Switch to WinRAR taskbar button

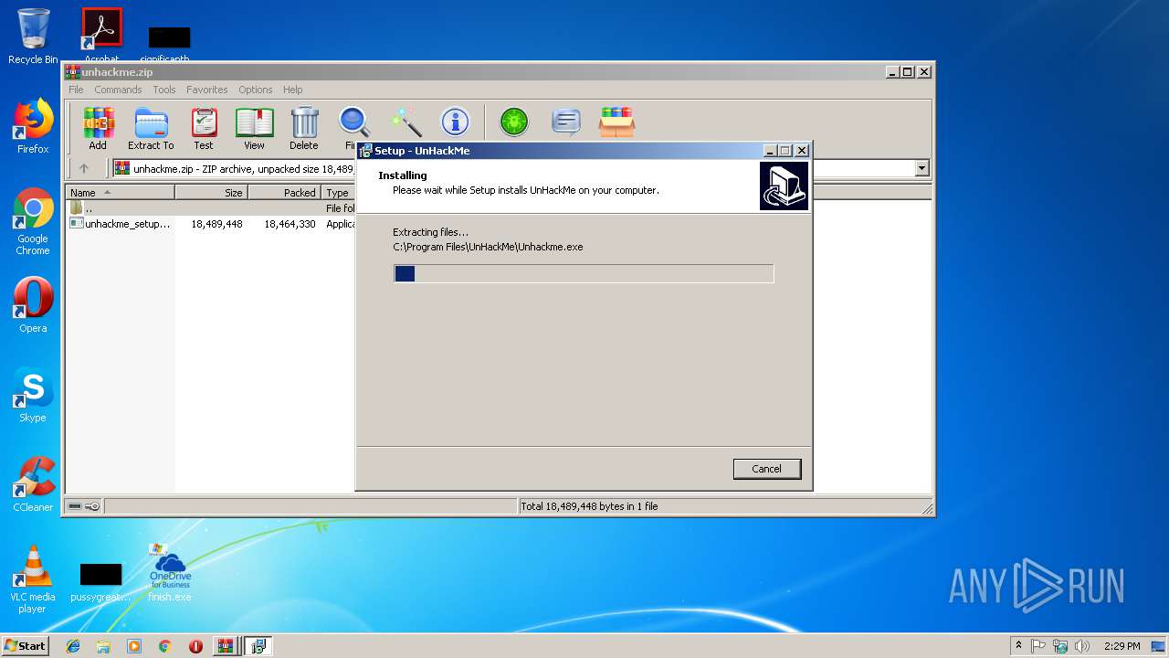[x=226, y=646]
